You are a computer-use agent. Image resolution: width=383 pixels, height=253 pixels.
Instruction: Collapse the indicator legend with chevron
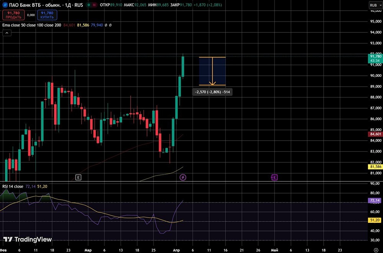point(7,33)
